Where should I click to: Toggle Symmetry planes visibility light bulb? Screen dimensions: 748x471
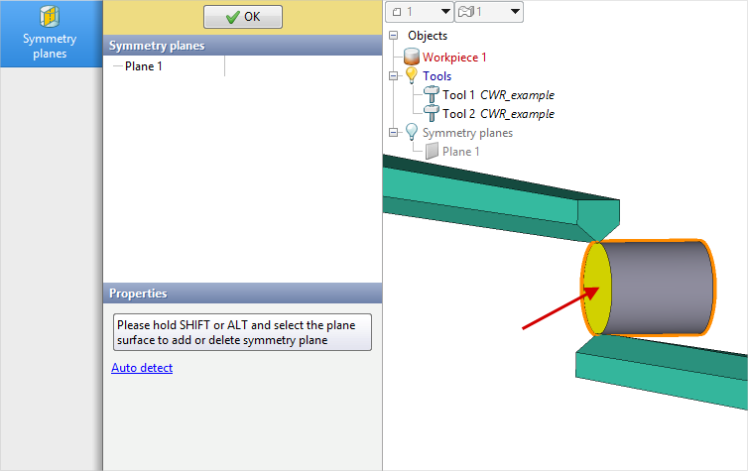(x=412, y=133)
